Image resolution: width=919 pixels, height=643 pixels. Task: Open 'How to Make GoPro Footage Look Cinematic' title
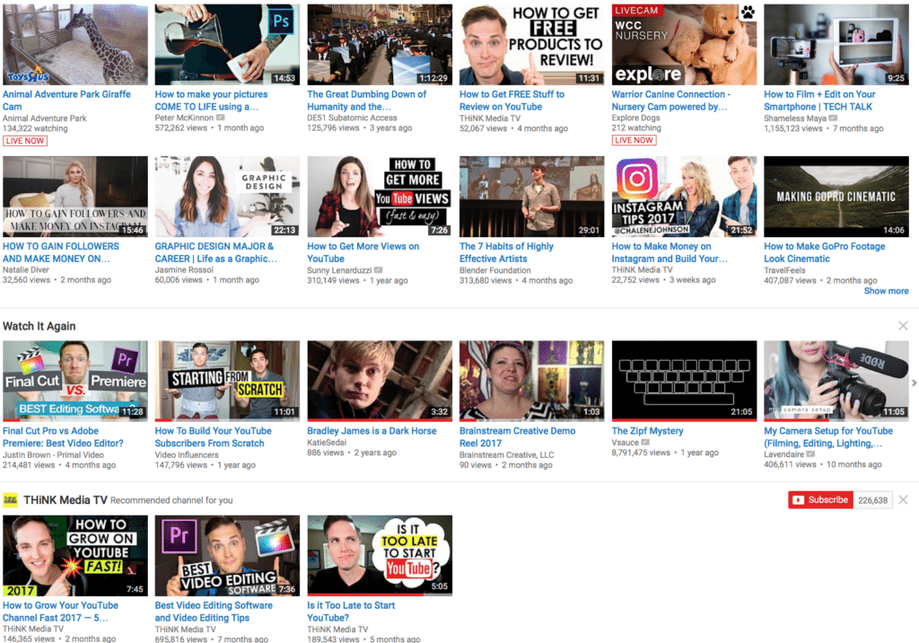point(825,252)
